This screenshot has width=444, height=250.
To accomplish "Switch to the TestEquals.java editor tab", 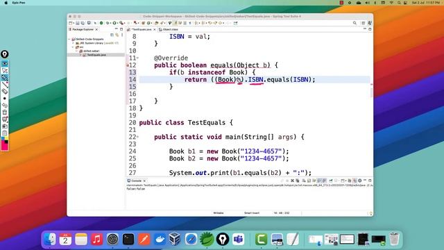I will click(x=141, y=29).
